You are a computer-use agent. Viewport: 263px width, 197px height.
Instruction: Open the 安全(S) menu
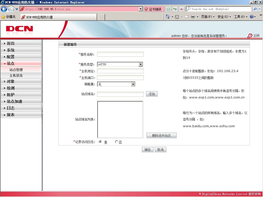tap(224, 17)
